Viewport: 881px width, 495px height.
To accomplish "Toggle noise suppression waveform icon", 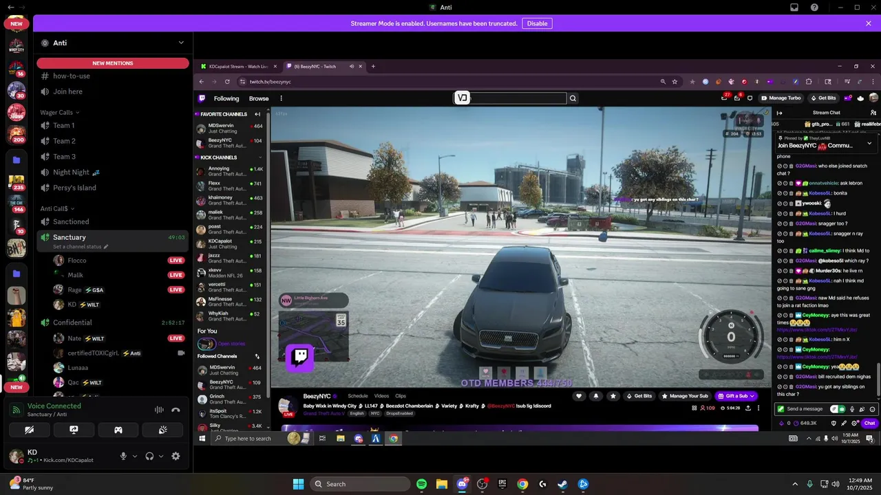I will click(x=159, y=410).
